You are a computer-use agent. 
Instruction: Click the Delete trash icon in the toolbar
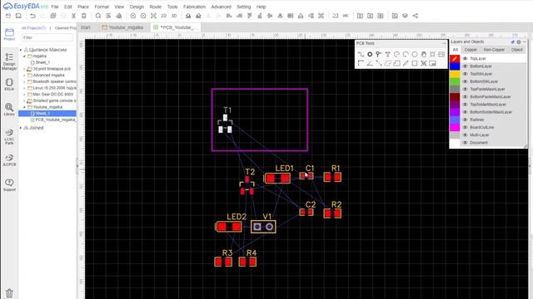(84, 16)
